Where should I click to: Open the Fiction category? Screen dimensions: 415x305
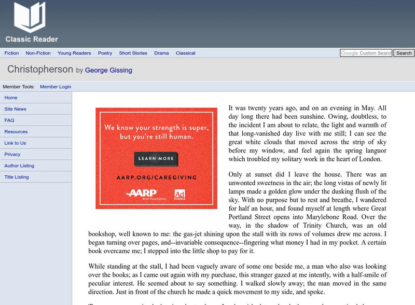point(11,53)
